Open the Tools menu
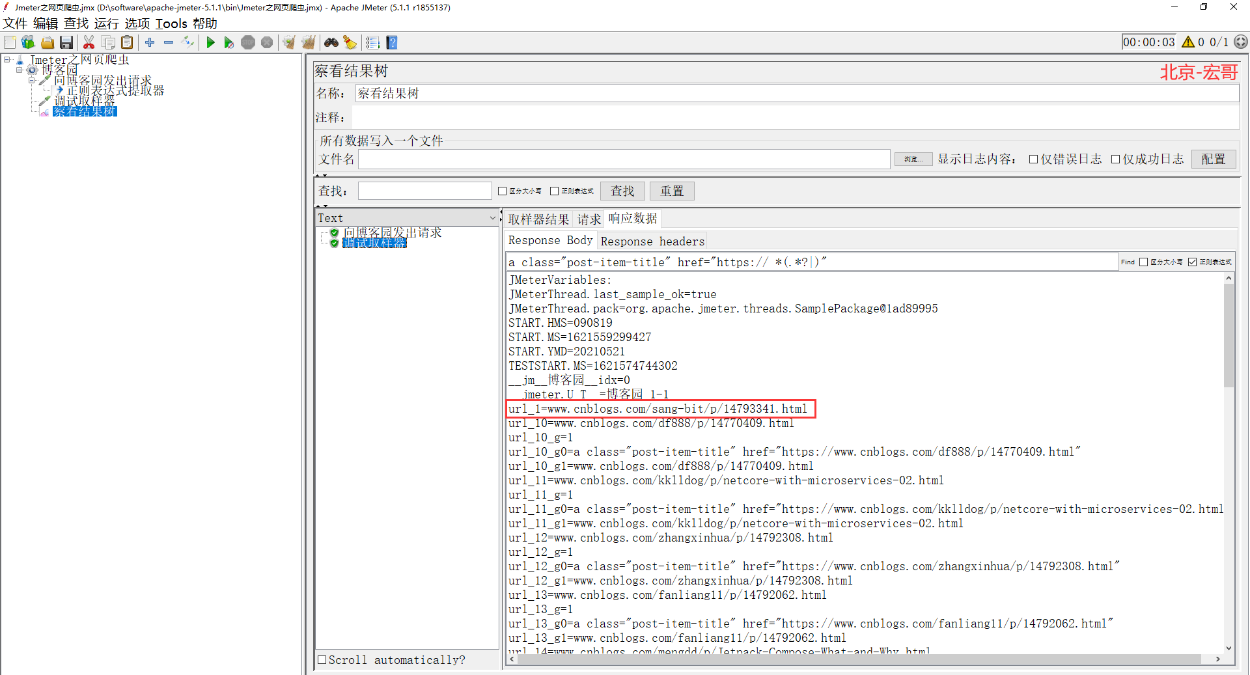 point(171,23)
